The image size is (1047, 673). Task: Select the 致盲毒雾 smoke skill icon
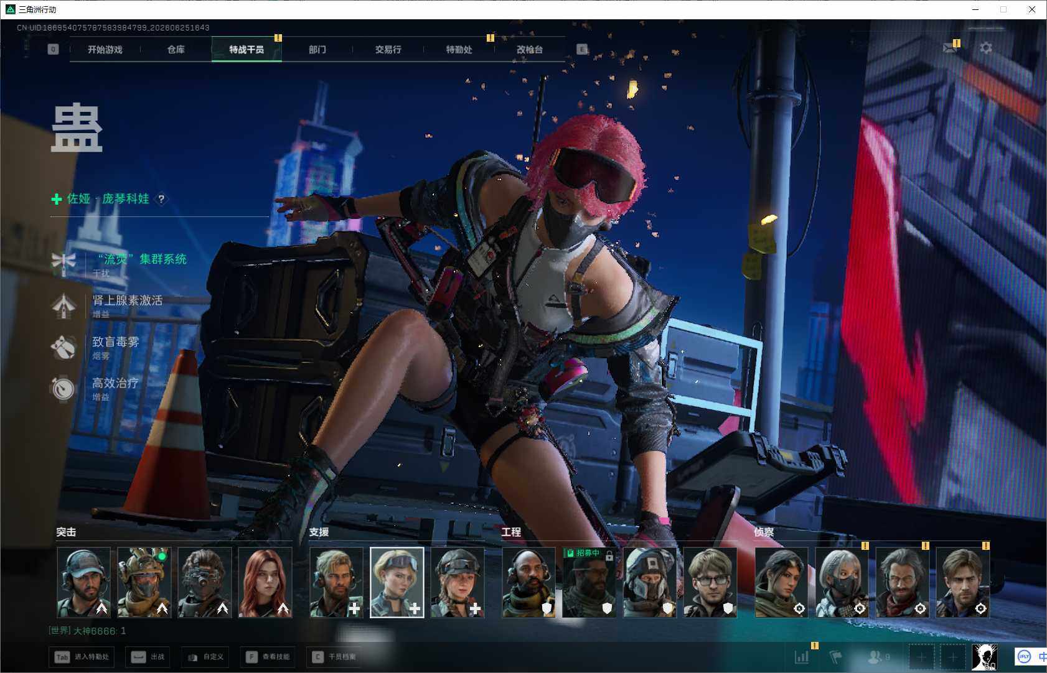click(x=63, y=347)
